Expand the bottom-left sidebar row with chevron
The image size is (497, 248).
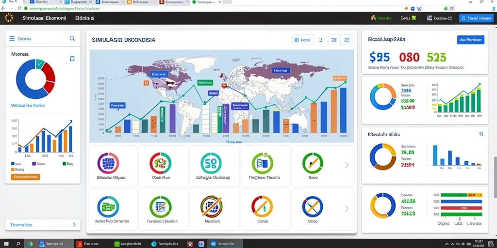point(43,225)
